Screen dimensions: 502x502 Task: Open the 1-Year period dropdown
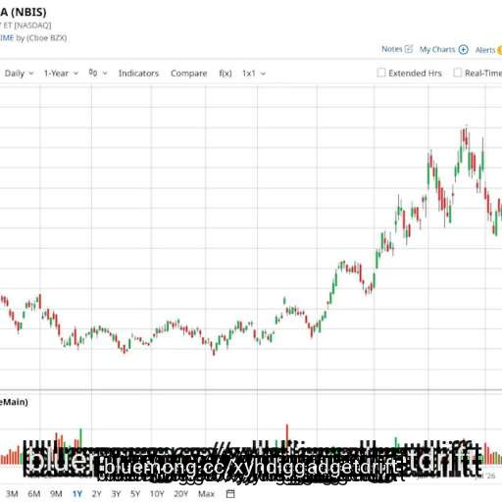pos(61,74)
